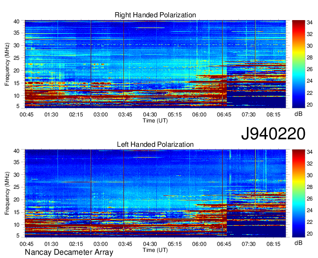
Task: Click the left-handed polarization spectrogram
Action: [x=155, y=193]
